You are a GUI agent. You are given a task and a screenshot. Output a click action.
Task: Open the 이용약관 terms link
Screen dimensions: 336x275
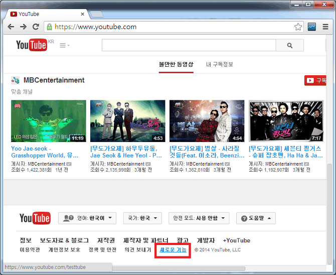pyautogui.click(x=30, y=250)
